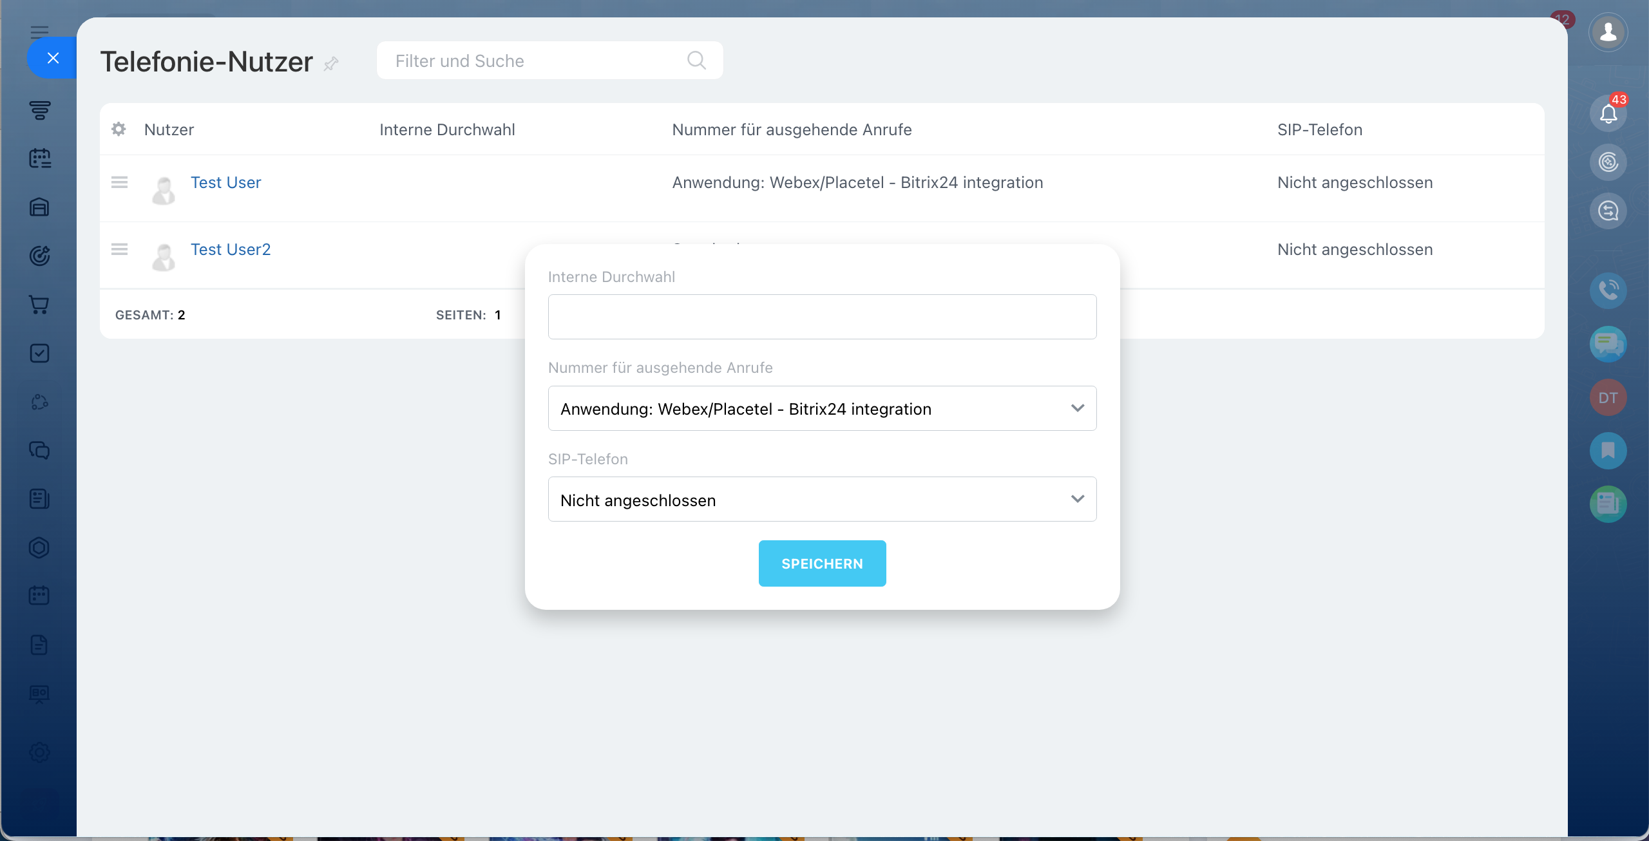Click the search magnifier icon
Viewport: 1649px width, 841px height.
point(696,61)
